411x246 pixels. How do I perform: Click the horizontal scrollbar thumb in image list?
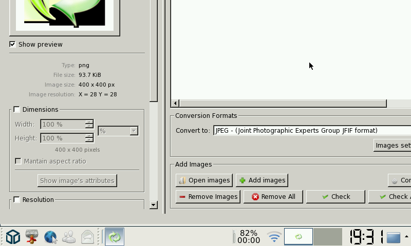283,103
